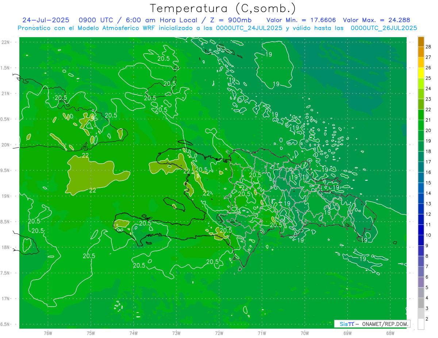Click the '72W' longitude tick label
Image resolution: width=438 pixels, height=338 pixels.
219,333
